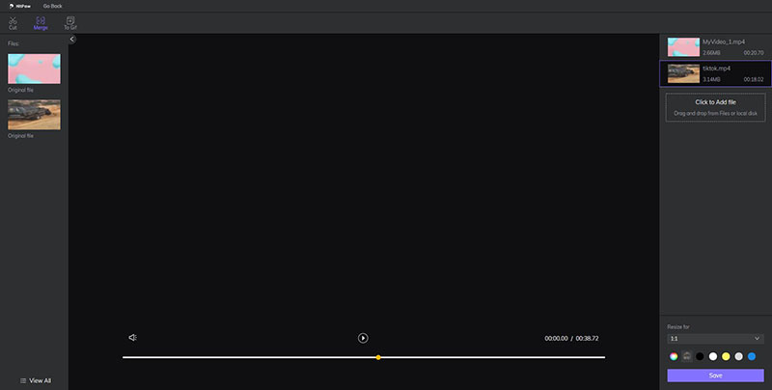Open the Resize for 1:1 dropdown
The height and width of the screenshot is (390, 772).
pos(715,339)
